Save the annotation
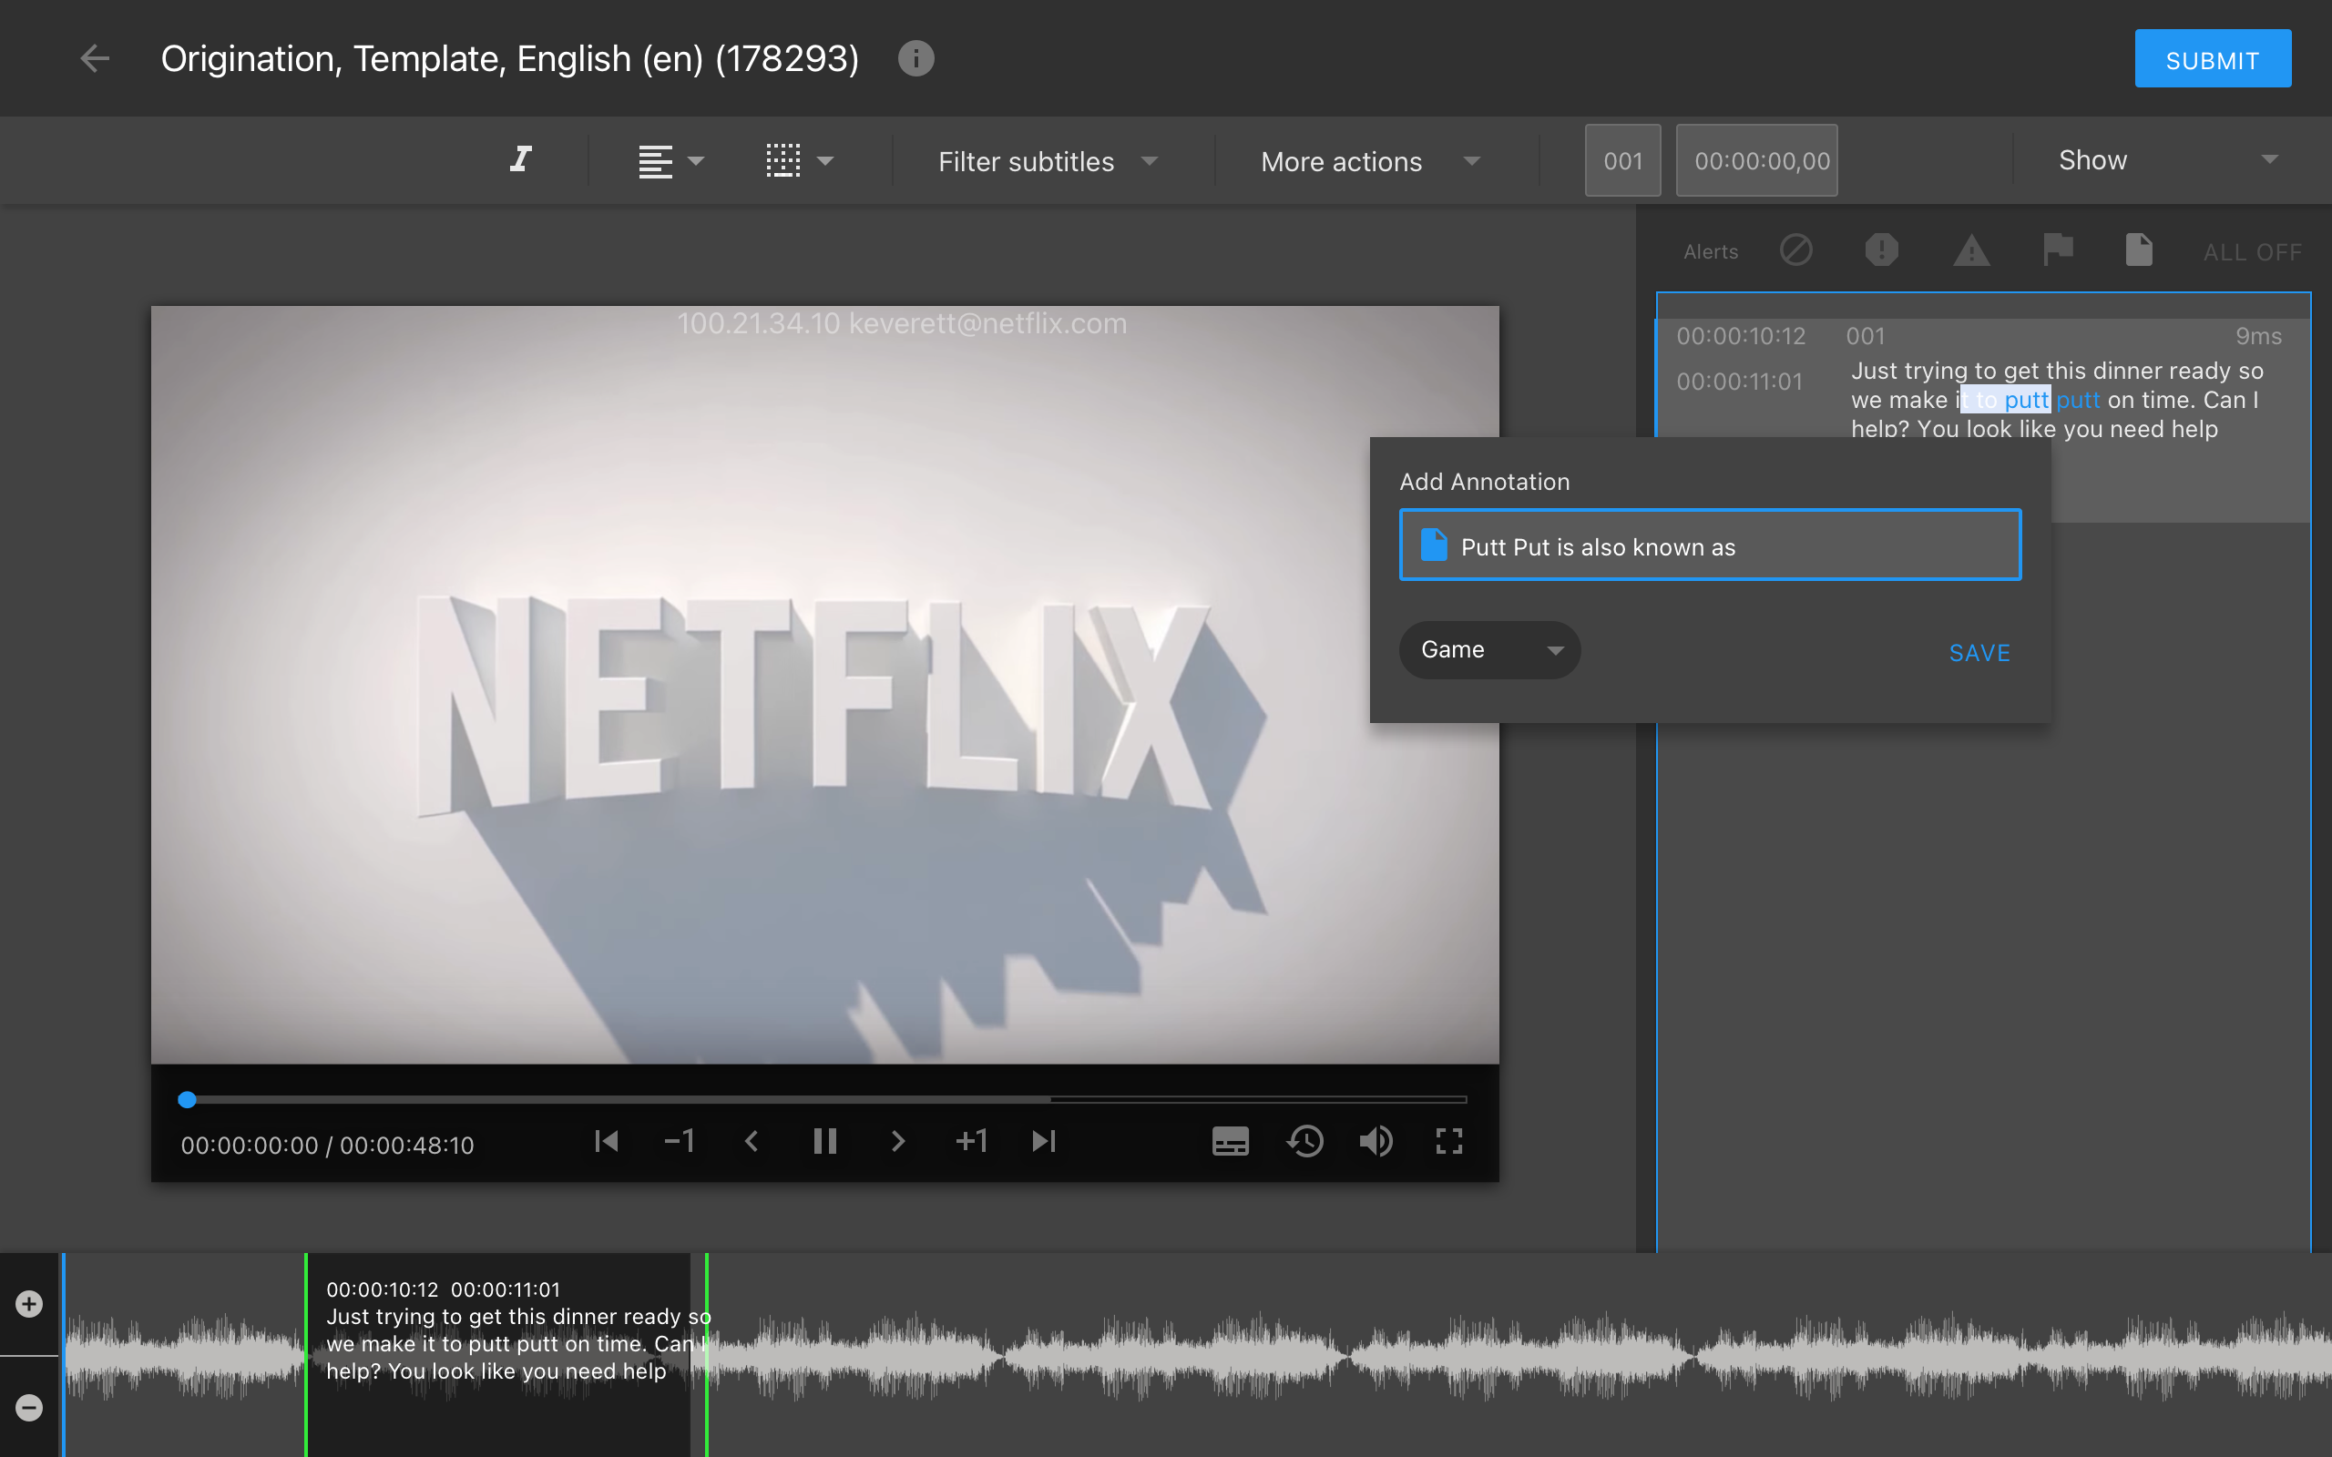 point(1979,653)
